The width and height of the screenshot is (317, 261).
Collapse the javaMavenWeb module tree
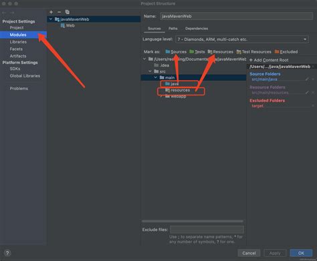click(x=51, y=19)
